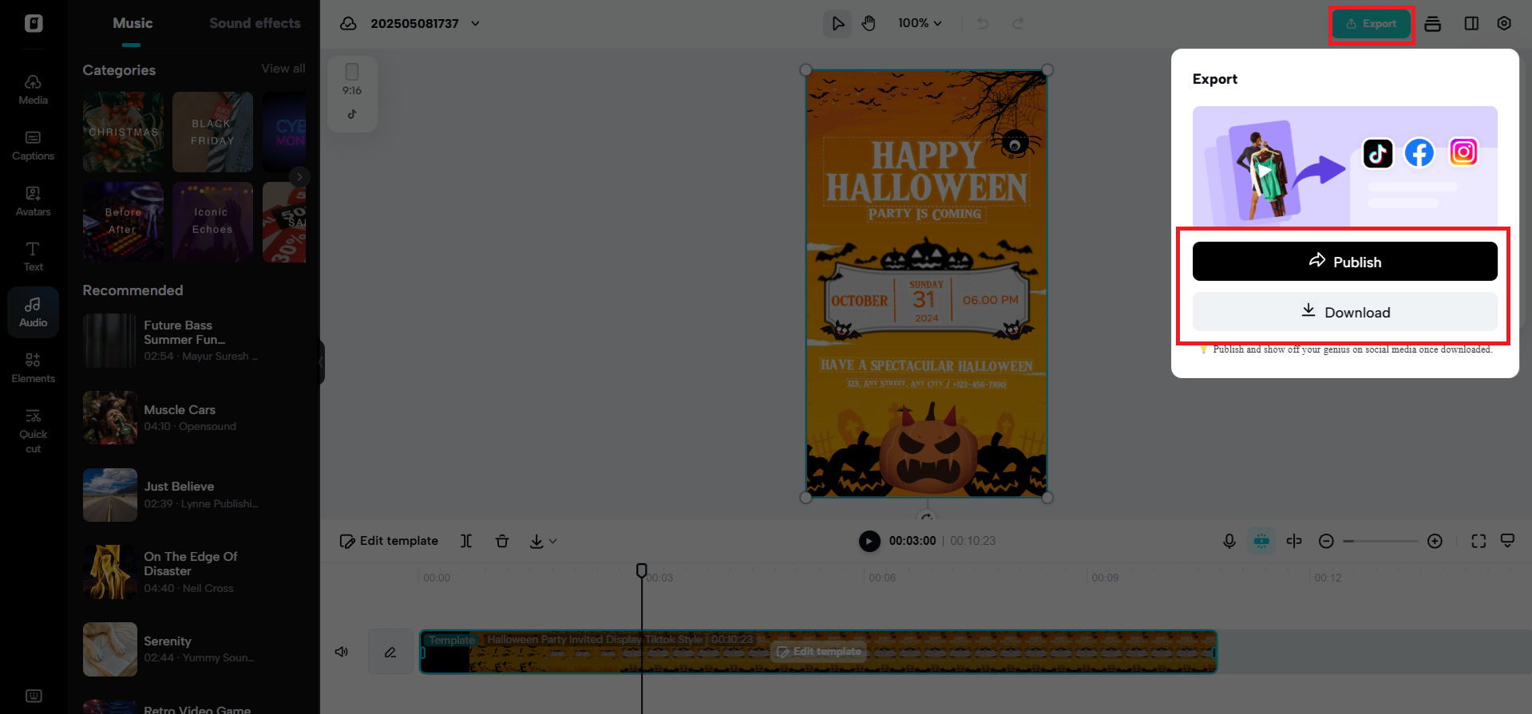Delete the selected clip
The height and width of the screenshot is (714, 1532).
tap(502, 541)
